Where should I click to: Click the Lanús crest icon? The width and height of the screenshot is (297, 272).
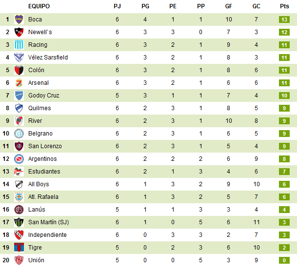point(19,210)
